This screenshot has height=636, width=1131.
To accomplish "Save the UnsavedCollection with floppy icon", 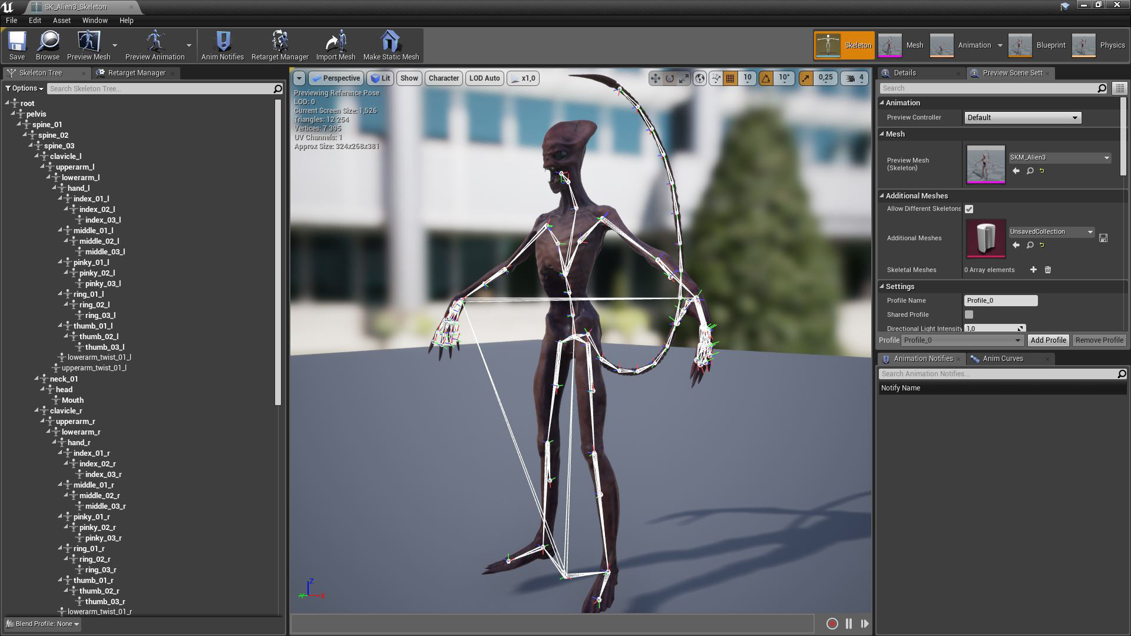I will pyautogui.click(x=1103, y=238).
